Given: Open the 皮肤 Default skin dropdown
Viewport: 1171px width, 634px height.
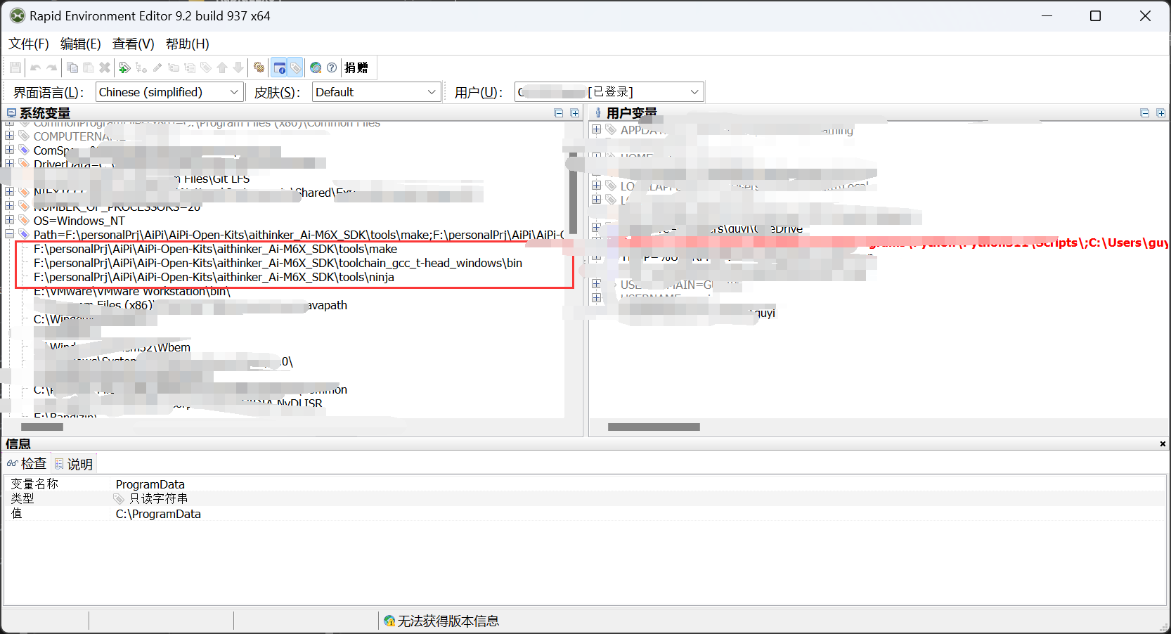Looking at the screenshot, I should point(377,92).
